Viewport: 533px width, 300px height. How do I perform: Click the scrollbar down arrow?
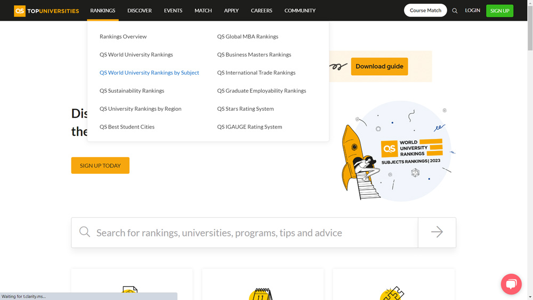[530, 297]
